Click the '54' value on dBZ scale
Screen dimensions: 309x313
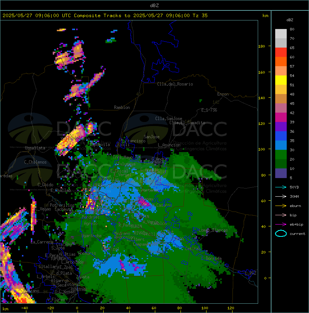(x=292, y=76)
